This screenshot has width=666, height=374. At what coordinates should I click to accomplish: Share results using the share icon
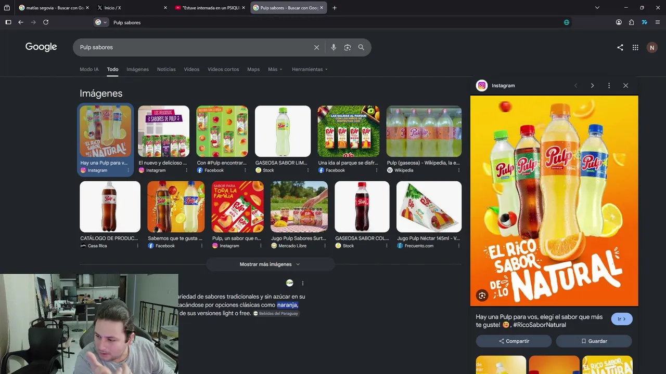coord(620,47)
